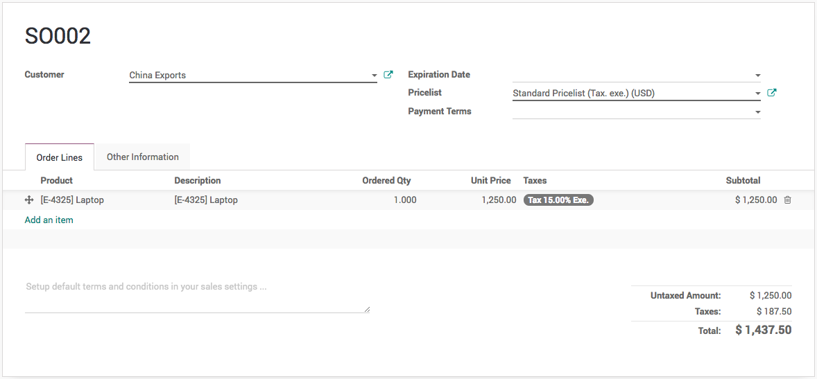The height and width of the screenshot is (379, 817).
Task: Click the Laptop description cell
Action: pos(206,200)
